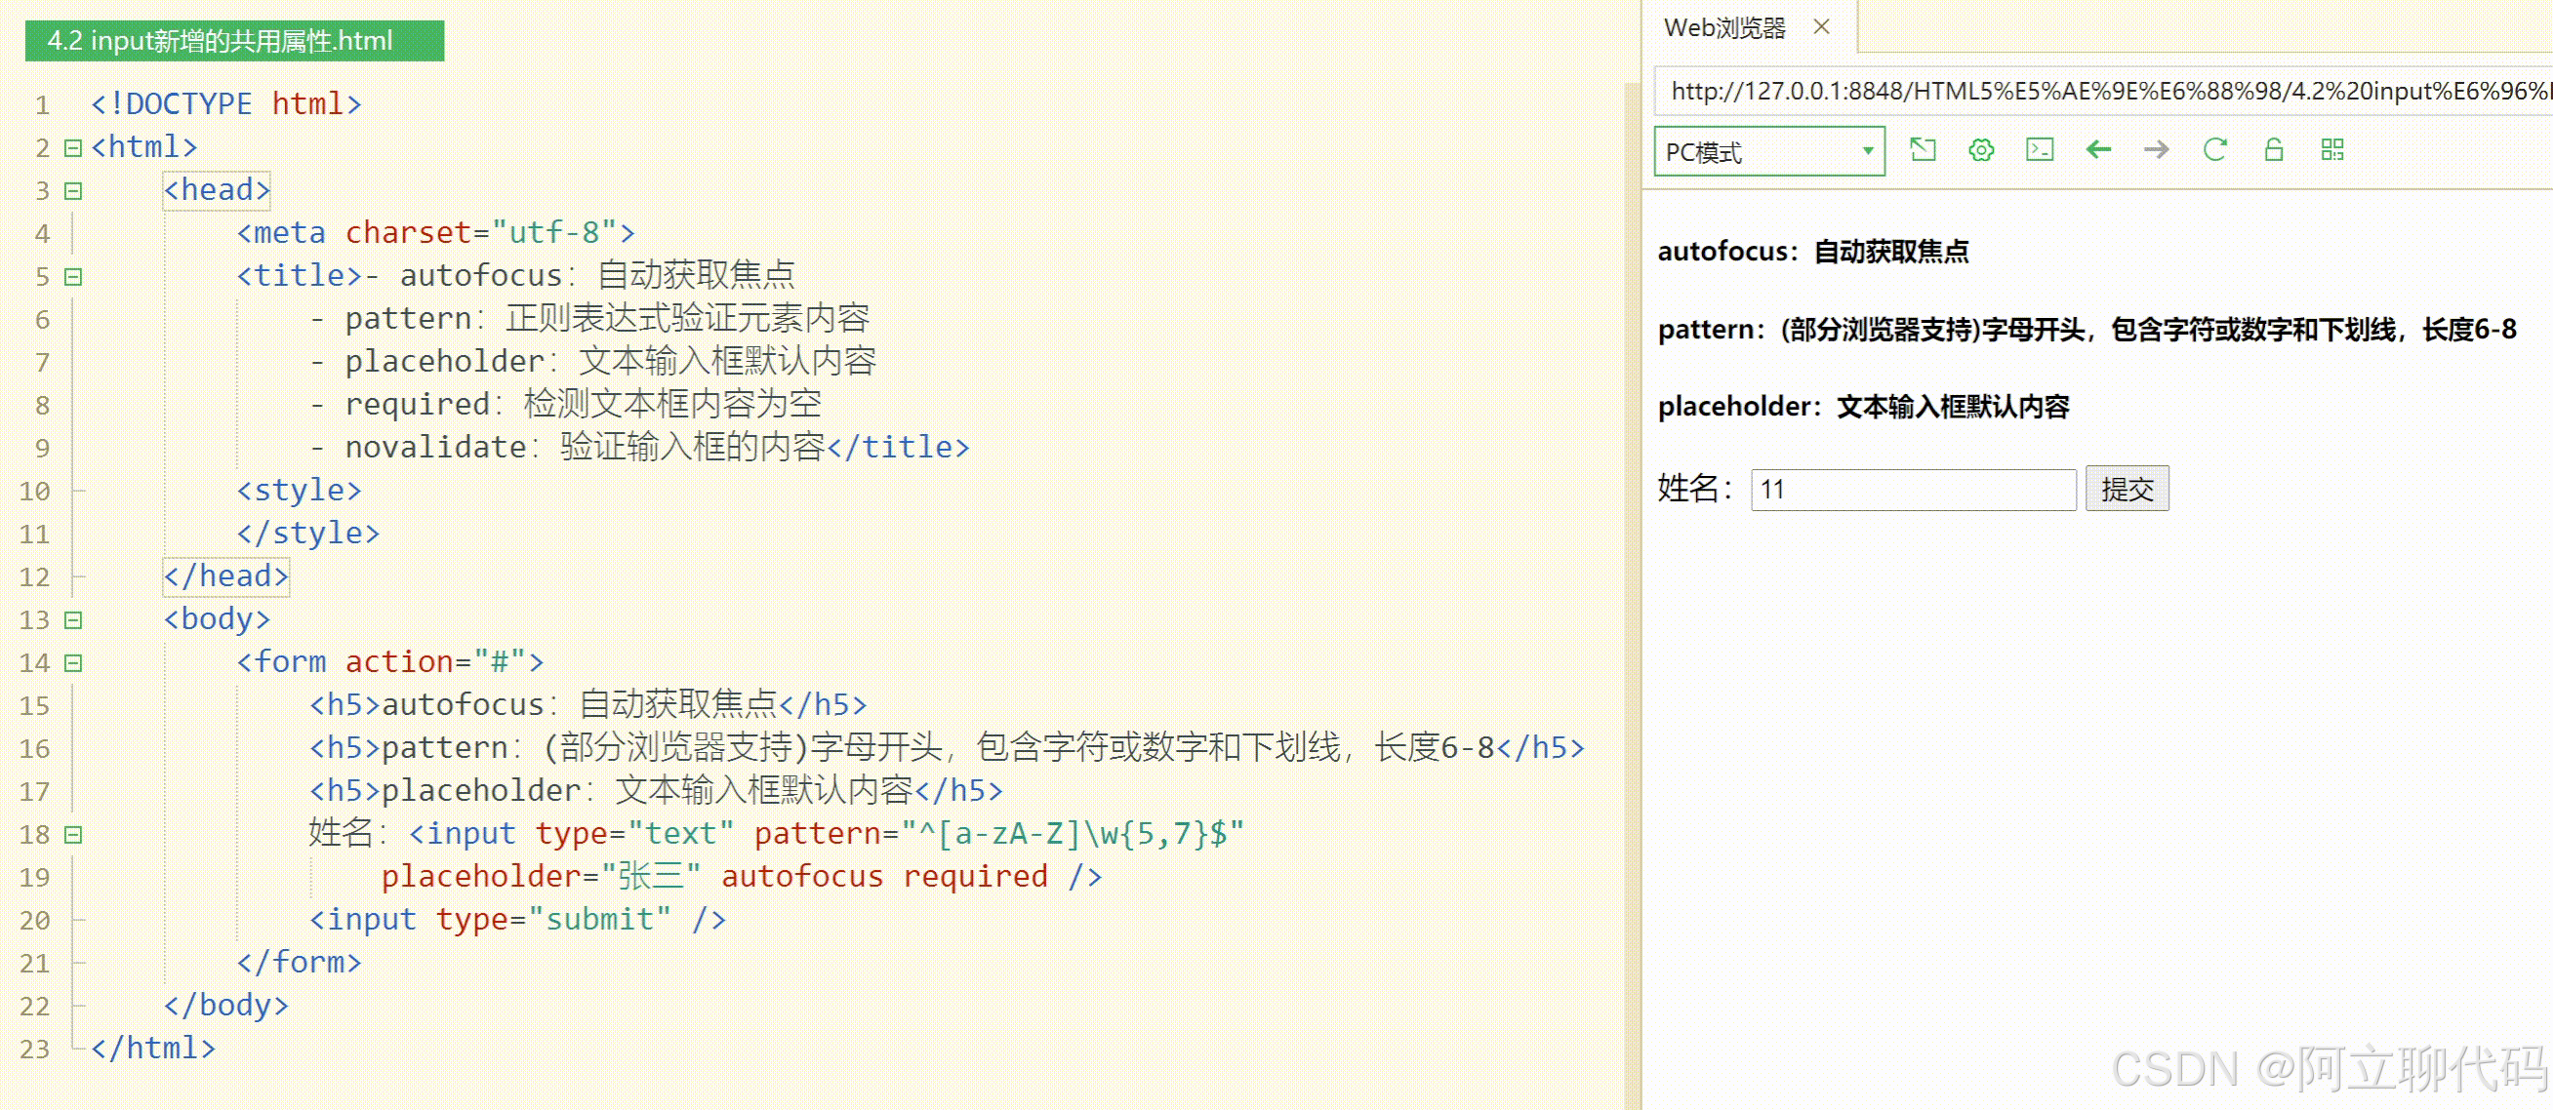Open the web console terminal icon
2553x1110 pixels.
[x=2039, y=149]
